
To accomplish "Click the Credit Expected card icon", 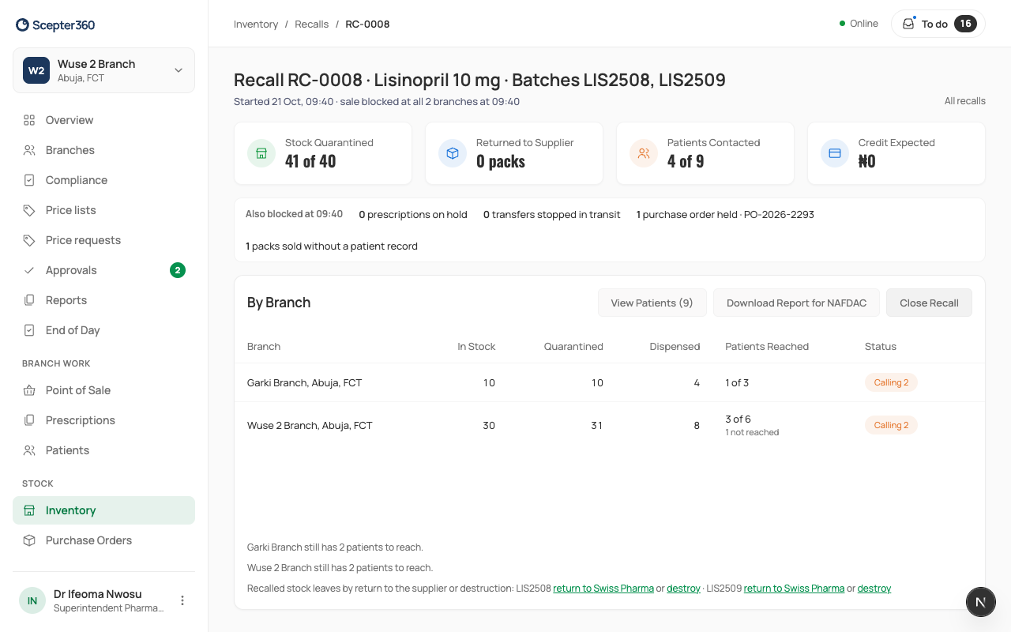I will 835,153.
